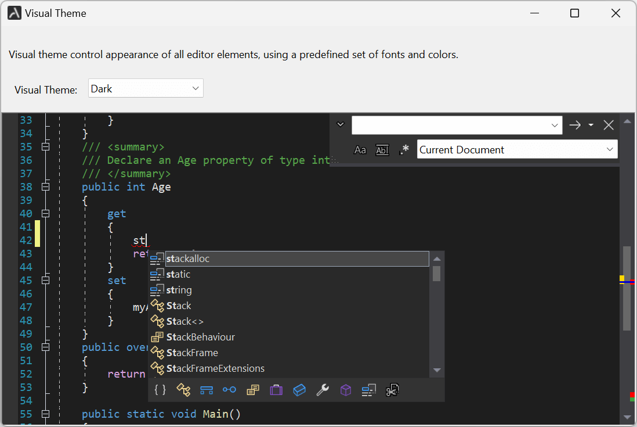Click the enum icon next to StackBehaviour

[x=157, y=337]
